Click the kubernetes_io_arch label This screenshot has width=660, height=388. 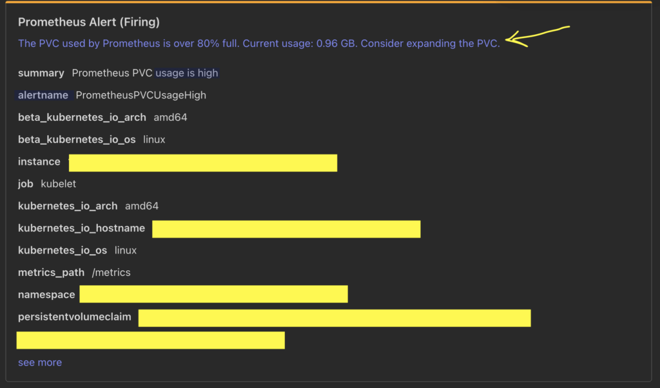point(68,206)
